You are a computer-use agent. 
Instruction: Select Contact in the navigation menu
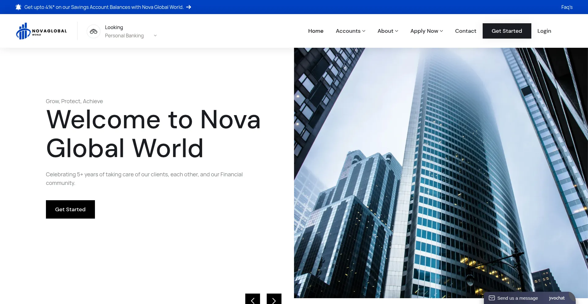466,31
